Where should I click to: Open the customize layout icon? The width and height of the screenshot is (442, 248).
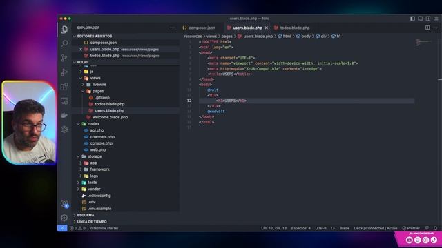point(436,19)
